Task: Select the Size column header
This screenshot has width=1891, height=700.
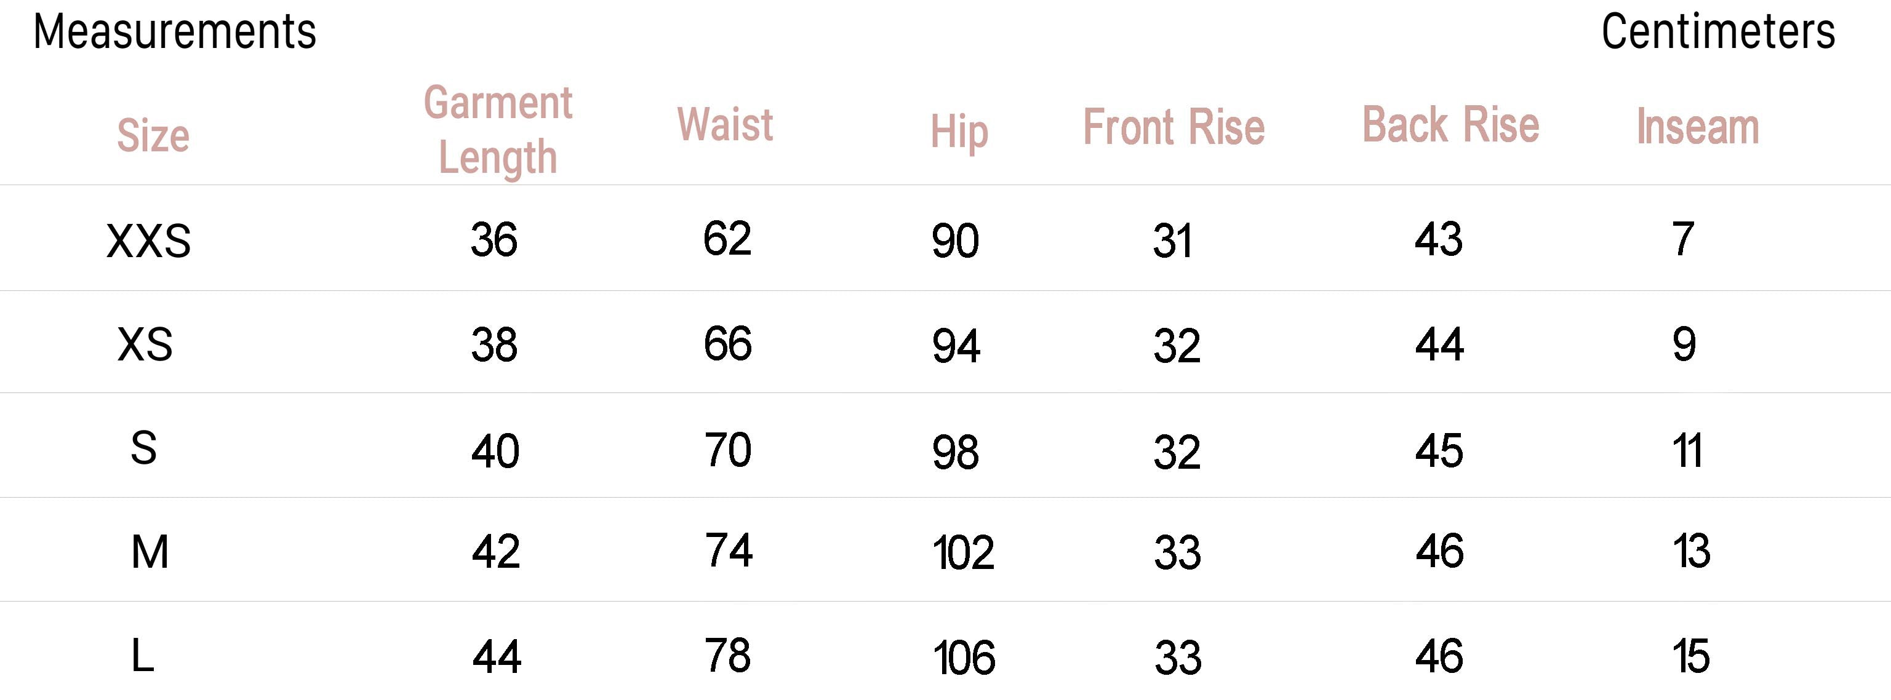Action: (153, 136)
